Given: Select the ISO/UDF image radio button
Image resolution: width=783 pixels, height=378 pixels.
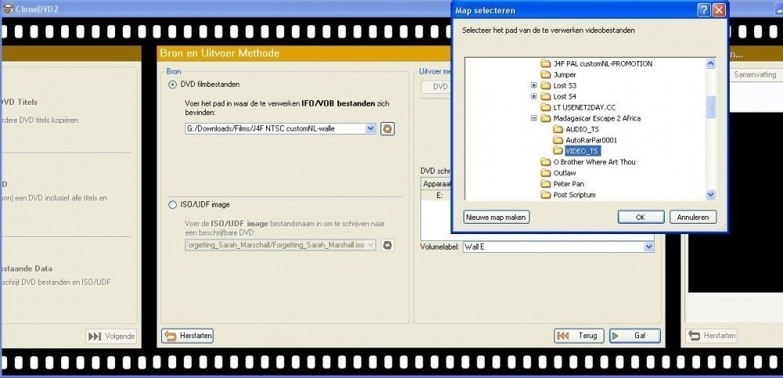Looking at the screenshot, I should [x=173, y=205].
